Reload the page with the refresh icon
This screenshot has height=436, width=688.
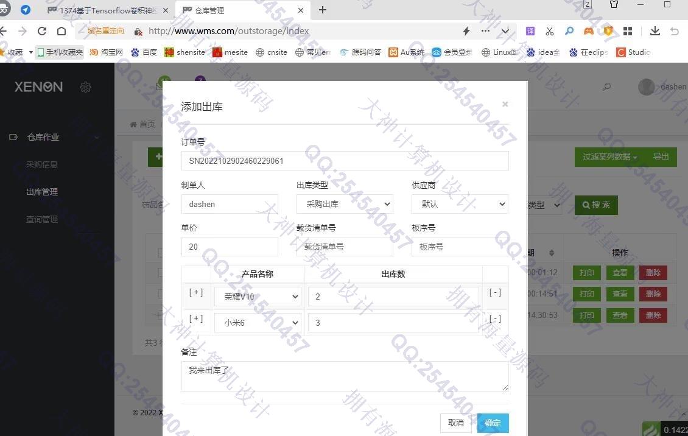42,31
